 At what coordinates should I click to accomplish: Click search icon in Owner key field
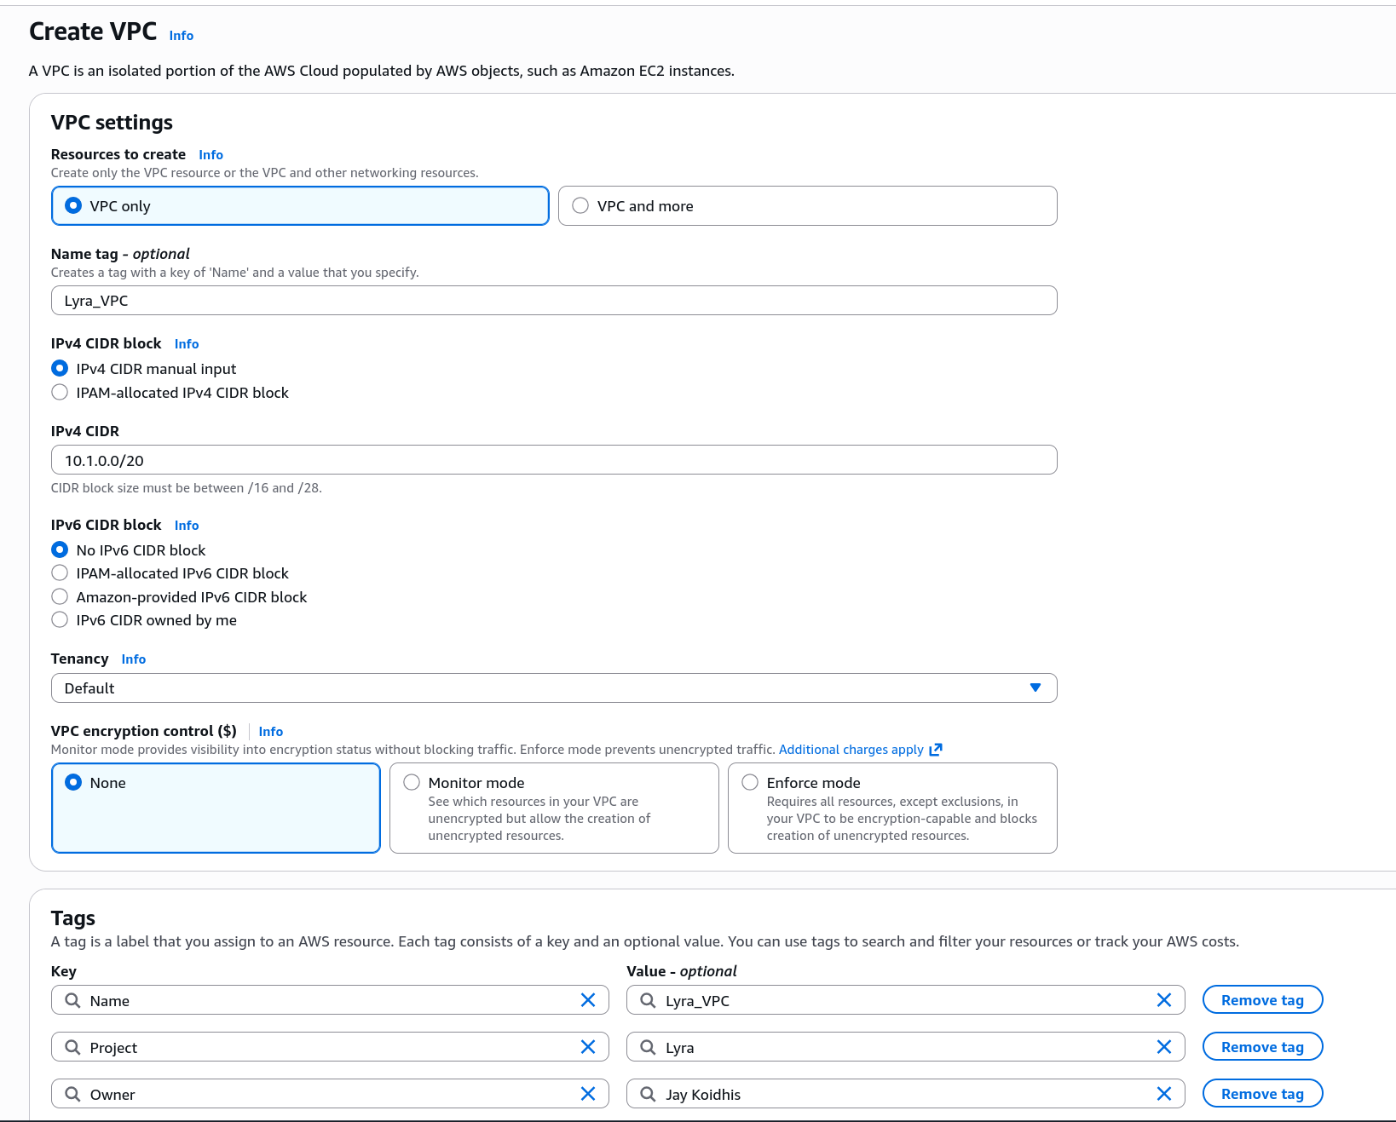click(x=73, y=1094)
